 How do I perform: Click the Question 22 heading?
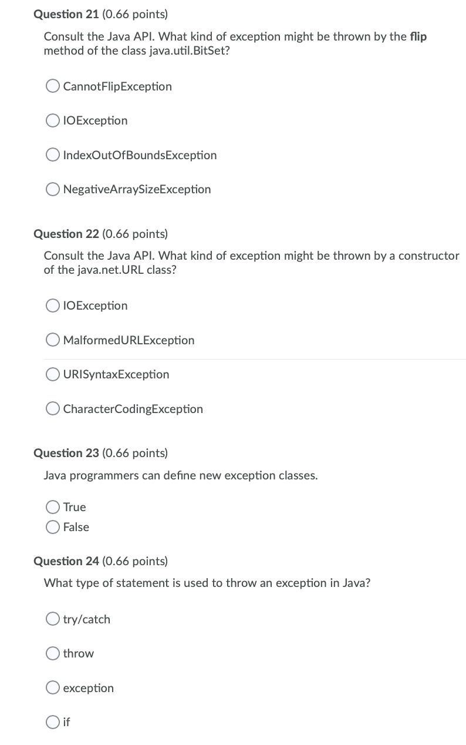[x=100, y=234]
